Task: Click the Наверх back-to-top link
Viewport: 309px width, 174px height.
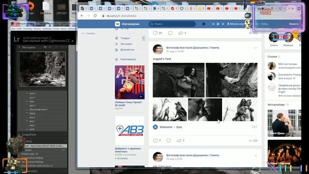Action: click(x=88, y=33)
